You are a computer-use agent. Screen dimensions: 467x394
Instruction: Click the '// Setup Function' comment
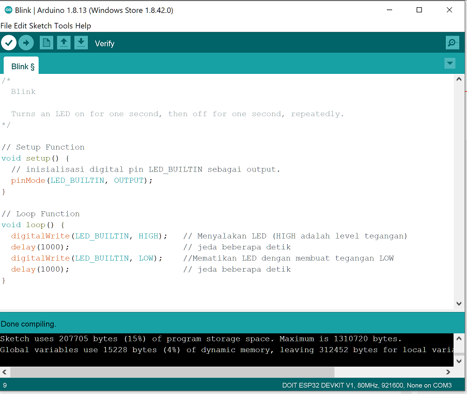(43, 147)
